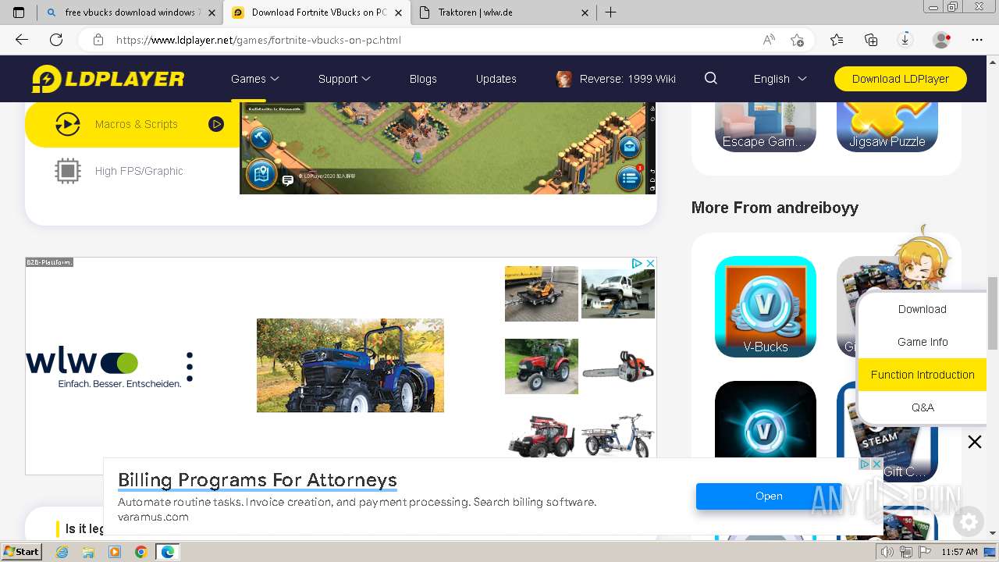Open V-Bucks app icon
The width and height of the screenshot is (999, 562).
tap(766, 307)
